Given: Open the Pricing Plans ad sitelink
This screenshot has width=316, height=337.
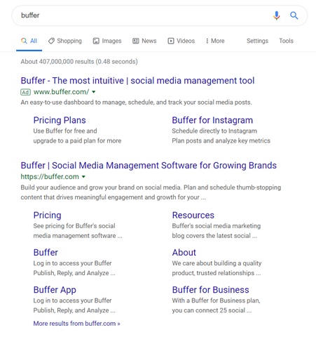Looking at the screenshot, I should (60, 120).
